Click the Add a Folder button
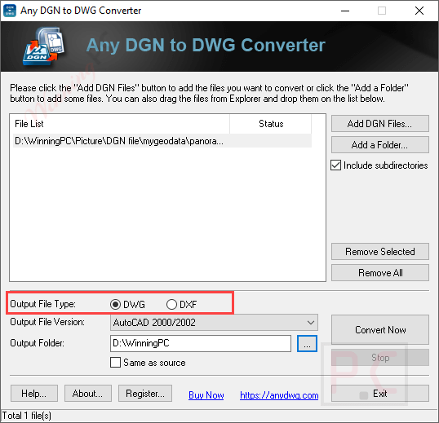 pos(380,145)
